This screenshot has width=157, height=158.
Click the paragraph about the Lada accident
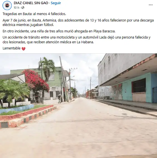77,40
